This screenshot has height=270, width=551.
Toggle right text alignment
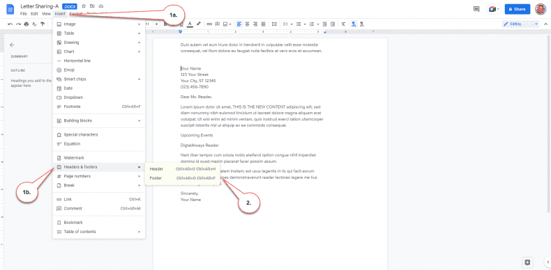(x=255, y=24)
